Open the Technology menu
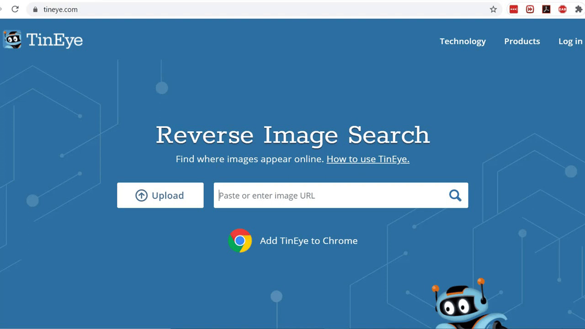Viewport: 585px width, 329px height. [463, 41]
